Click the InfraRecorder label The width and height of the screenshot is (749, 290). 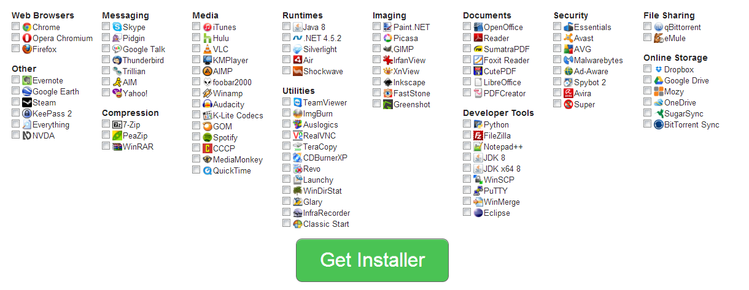327,213
